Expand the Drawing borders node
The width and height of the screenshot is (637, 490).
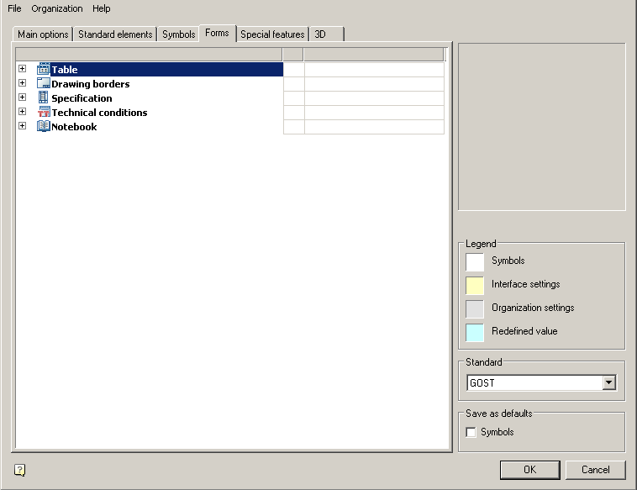22,83
